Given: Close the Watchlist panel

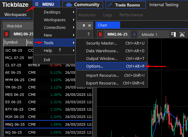Looking at the screenshot, I should coord(90,25).
